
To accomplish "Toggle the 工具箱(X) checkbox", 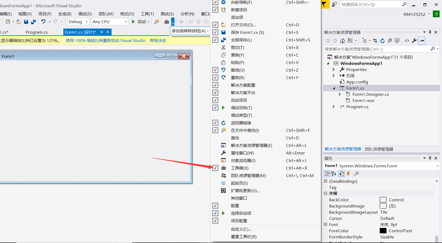I will tap(215, 168).
